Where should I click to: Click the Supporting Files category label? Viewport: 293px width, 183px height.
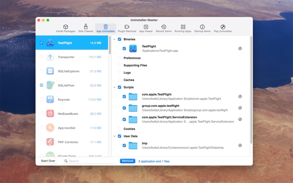coord(135,65)
